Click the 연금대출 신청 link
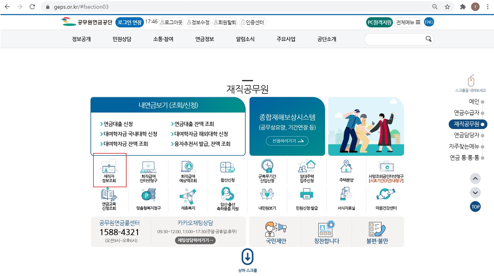Screen dimensions: 494x276 pyautogui.click(x=118, y=124)
